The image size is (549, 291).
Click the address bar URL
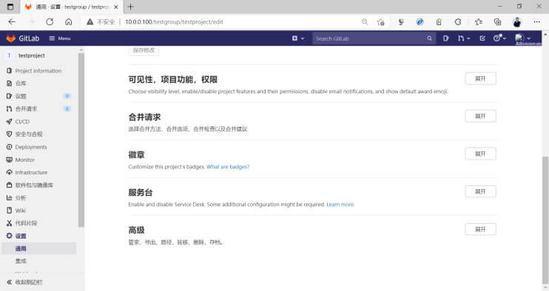point(174,21)
